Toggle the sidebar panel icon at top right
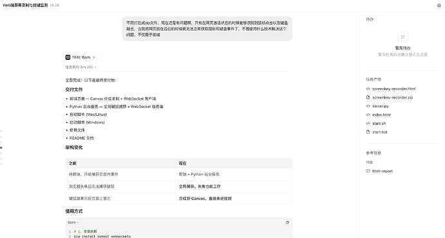The width and height of the screenshot is (445, 238). click(439, 5)
